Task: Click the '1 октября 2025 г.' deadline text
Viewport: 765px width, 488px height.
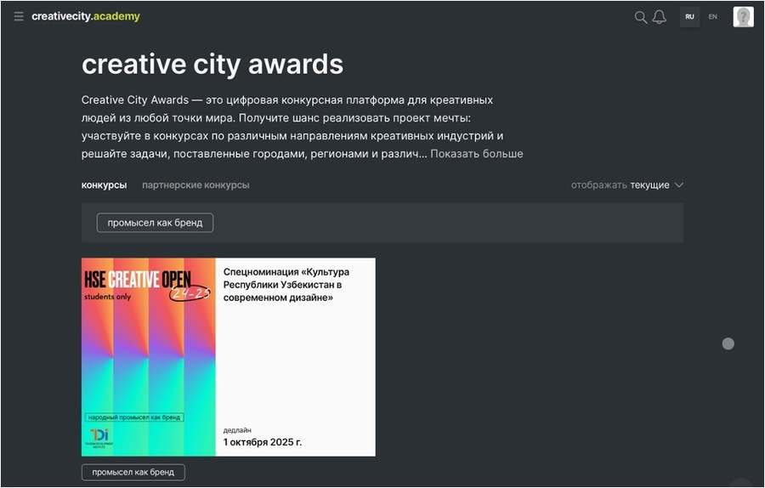Action: point(263,442)
